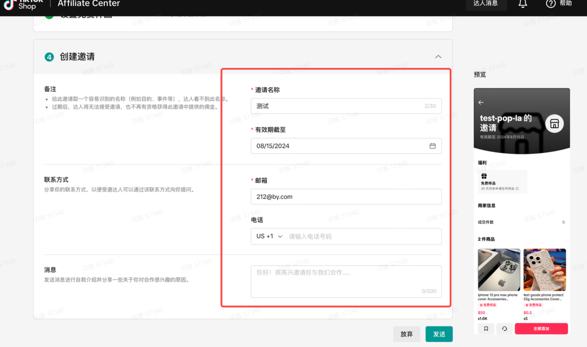Click the notification bell icon
Viewport: 587px width, 347px height.
522,4
